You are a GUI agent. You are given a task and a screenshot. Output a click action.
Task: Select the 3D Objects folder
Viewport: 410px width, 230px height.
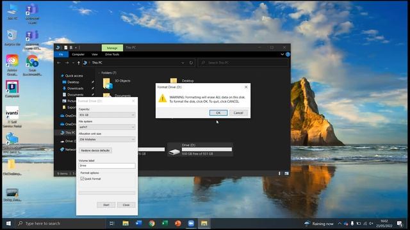(117, 83)
